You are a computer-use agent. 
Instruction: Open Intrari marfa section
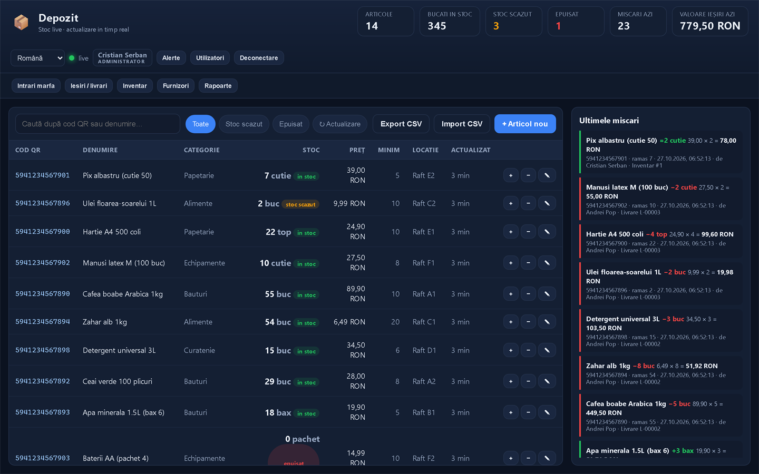point(36,86)
